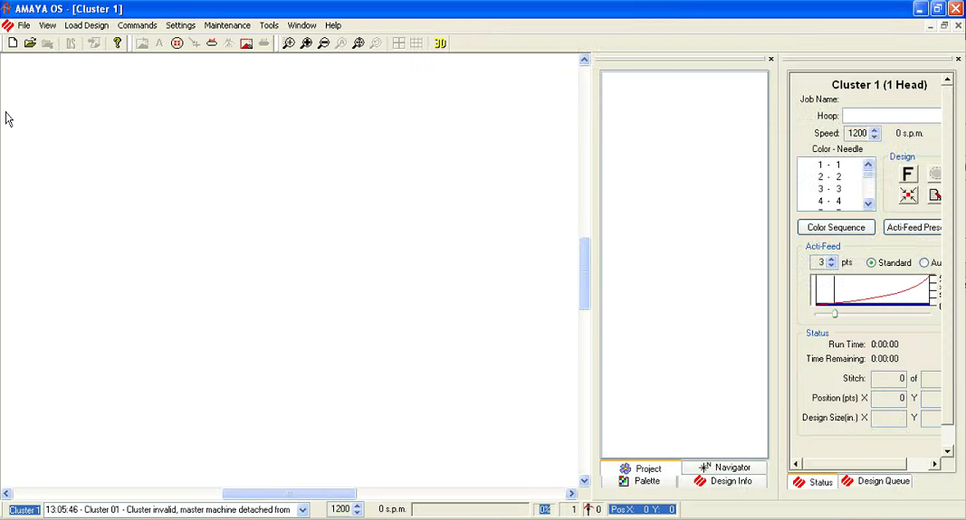This screenshot has height=520, width=966.
Task: Open the File menu
Action: [24, 26]
